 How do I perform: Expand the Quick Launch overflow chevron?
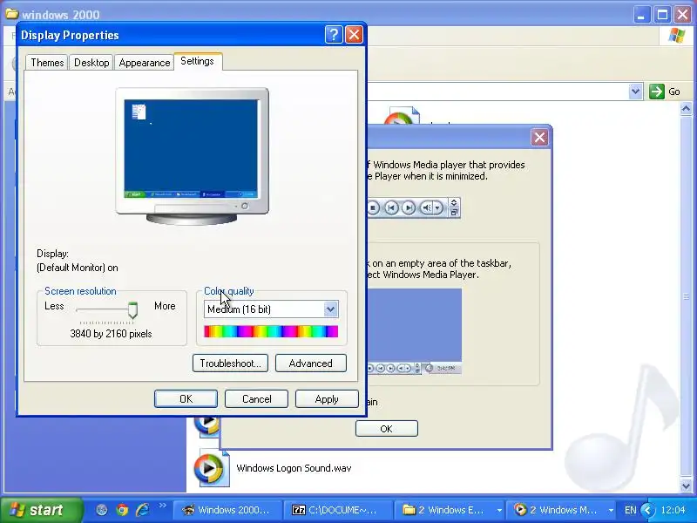[x=162, y=506]
